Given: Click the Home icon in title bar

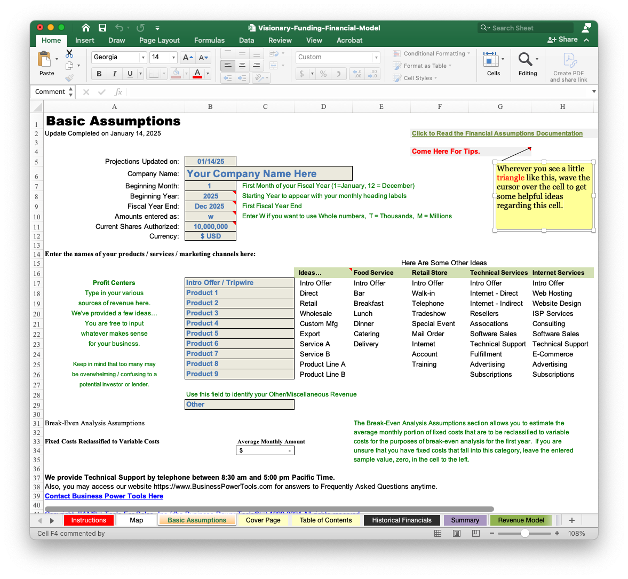Looking at the screenshot, I should click(86, 28).
